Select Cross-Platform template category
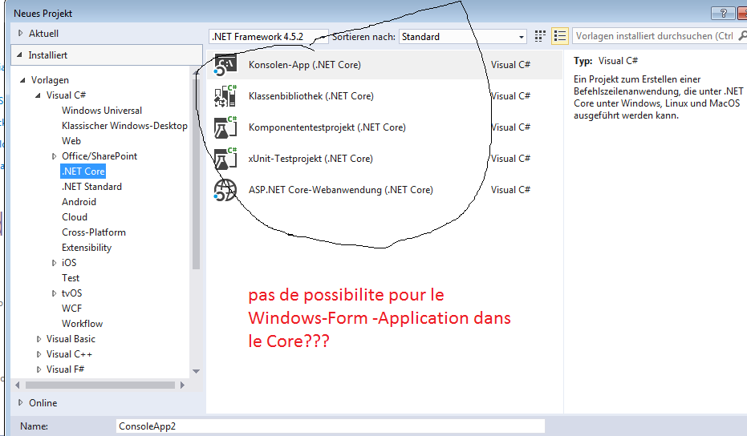747x436 pixels. pyautogui.click(x=93, y=232)
